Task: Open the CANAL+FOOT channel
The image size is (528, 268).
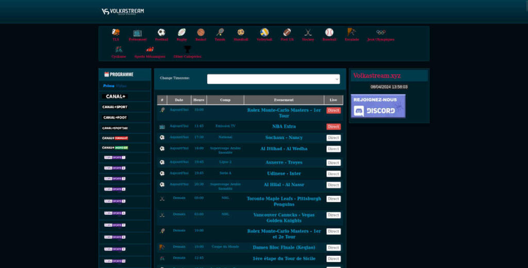Action: click(115, 118)
